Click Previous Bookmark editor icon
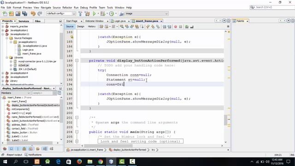The width and height of the screenshot is (295, 166). coord(148,27)
